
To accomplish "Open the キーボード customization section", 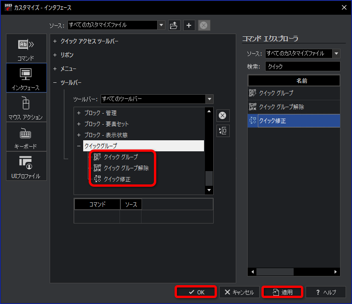I will (26, 137).
